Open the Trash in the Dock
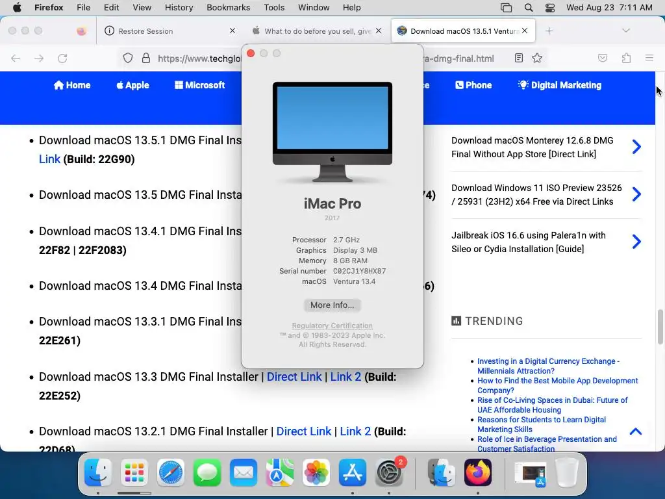This screenshot has height=499, width=665. (567, 472)
